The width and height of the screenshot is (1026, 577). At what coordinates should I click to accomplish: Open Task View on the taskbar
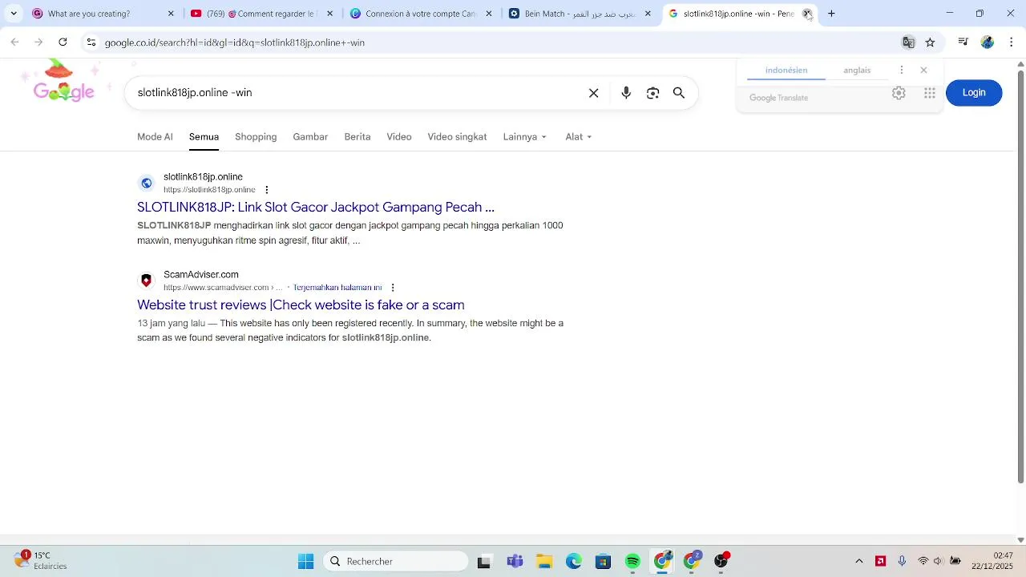tap(483, 562)
